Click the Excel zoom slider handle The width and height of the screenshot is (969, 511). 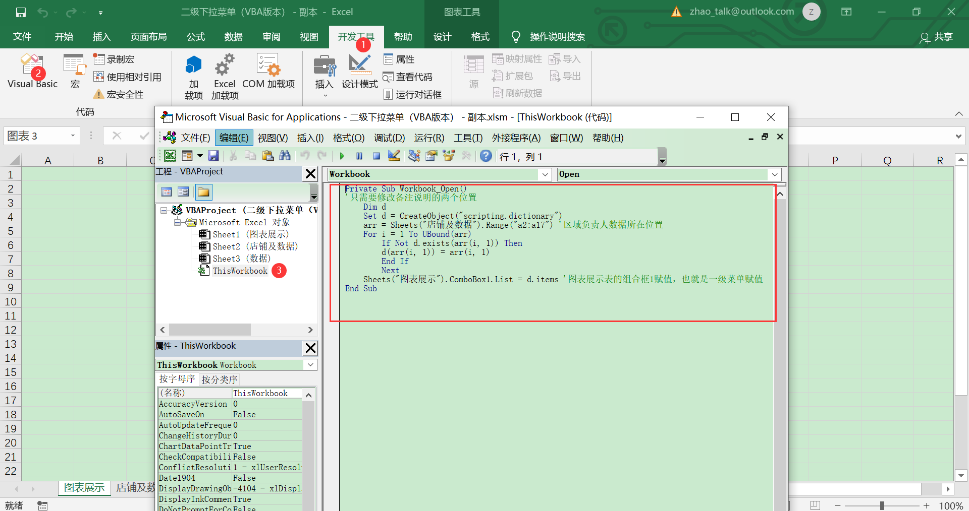[x=882, y=505]
